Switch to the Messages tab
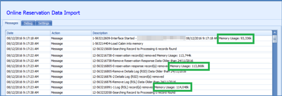Screen dimensions: 282x96 click(x=11, y=23)
